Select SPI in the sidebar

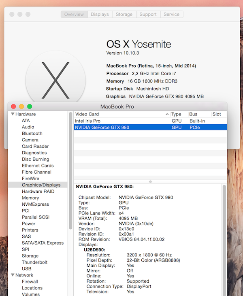coord(26,249)
